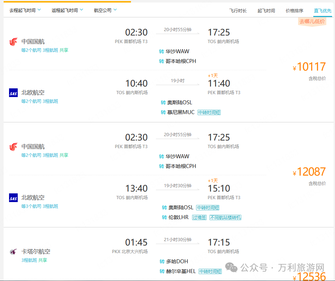Click transfer icon next to 多哈DOH
The image size is (335, 281).
(162, 261)
